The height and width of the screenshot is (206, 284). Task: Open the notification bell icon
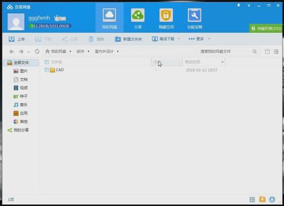pos(239,5)
